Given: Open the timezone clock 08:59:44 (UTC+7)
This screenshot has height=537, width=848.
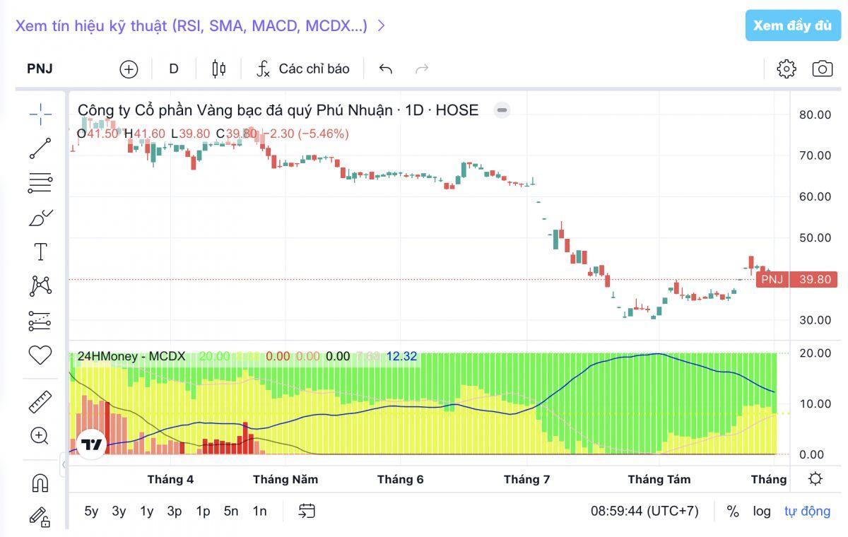Looking at the screenshot, I should pos(644,511).
